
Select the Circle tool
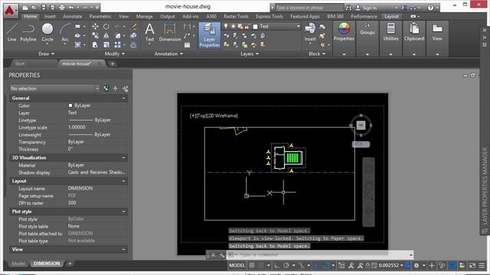[47, 32]
